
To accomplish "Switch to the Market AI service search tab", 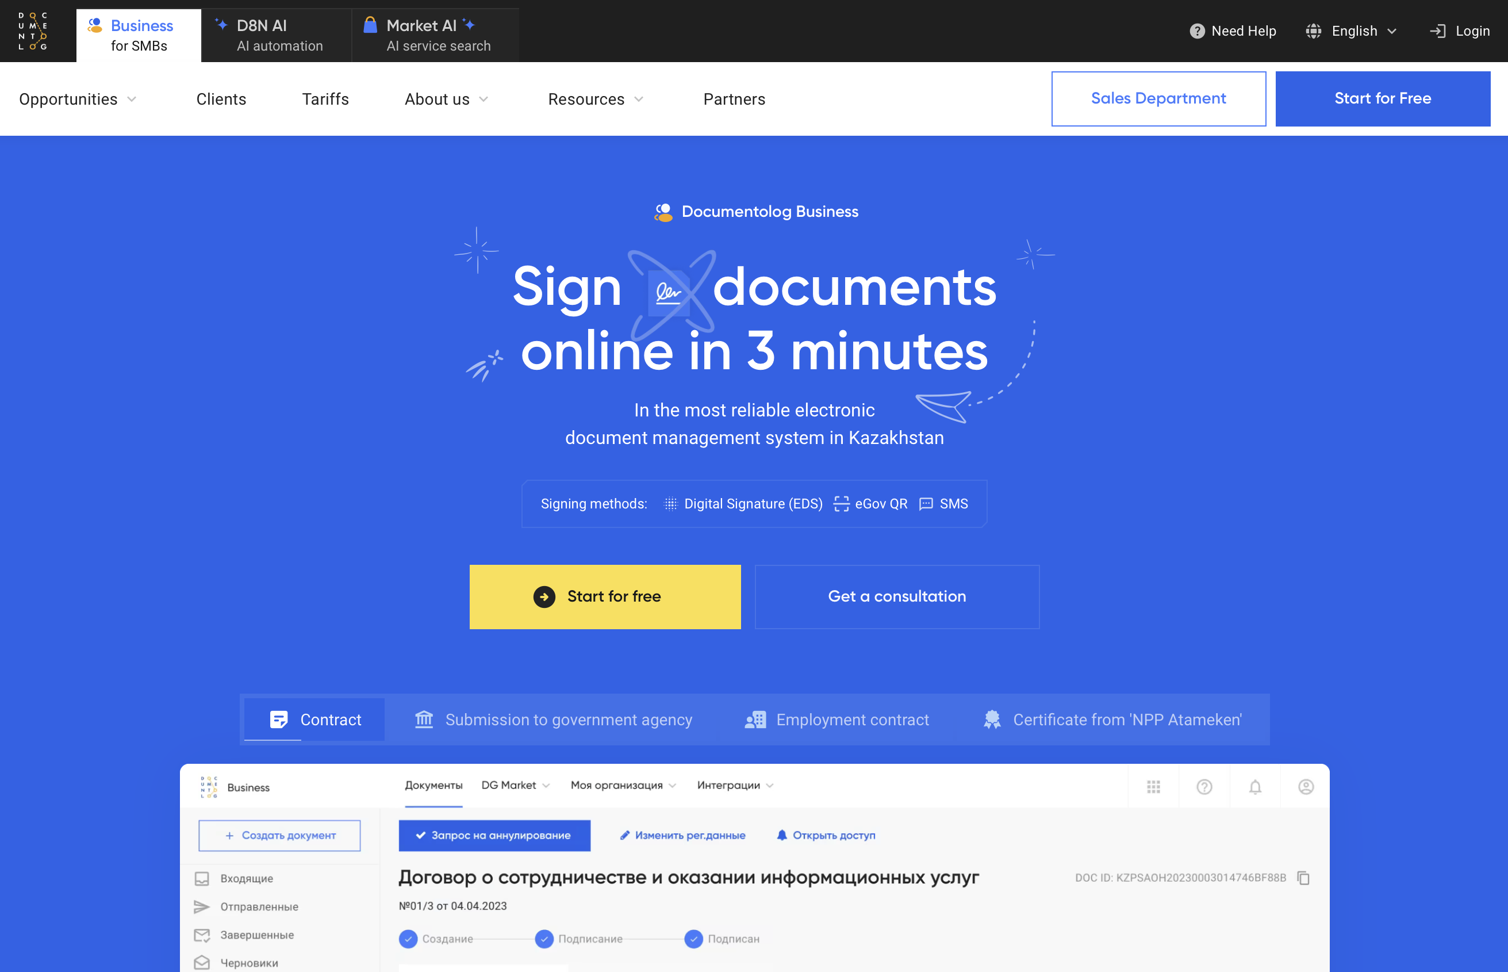I will [435, 35].
